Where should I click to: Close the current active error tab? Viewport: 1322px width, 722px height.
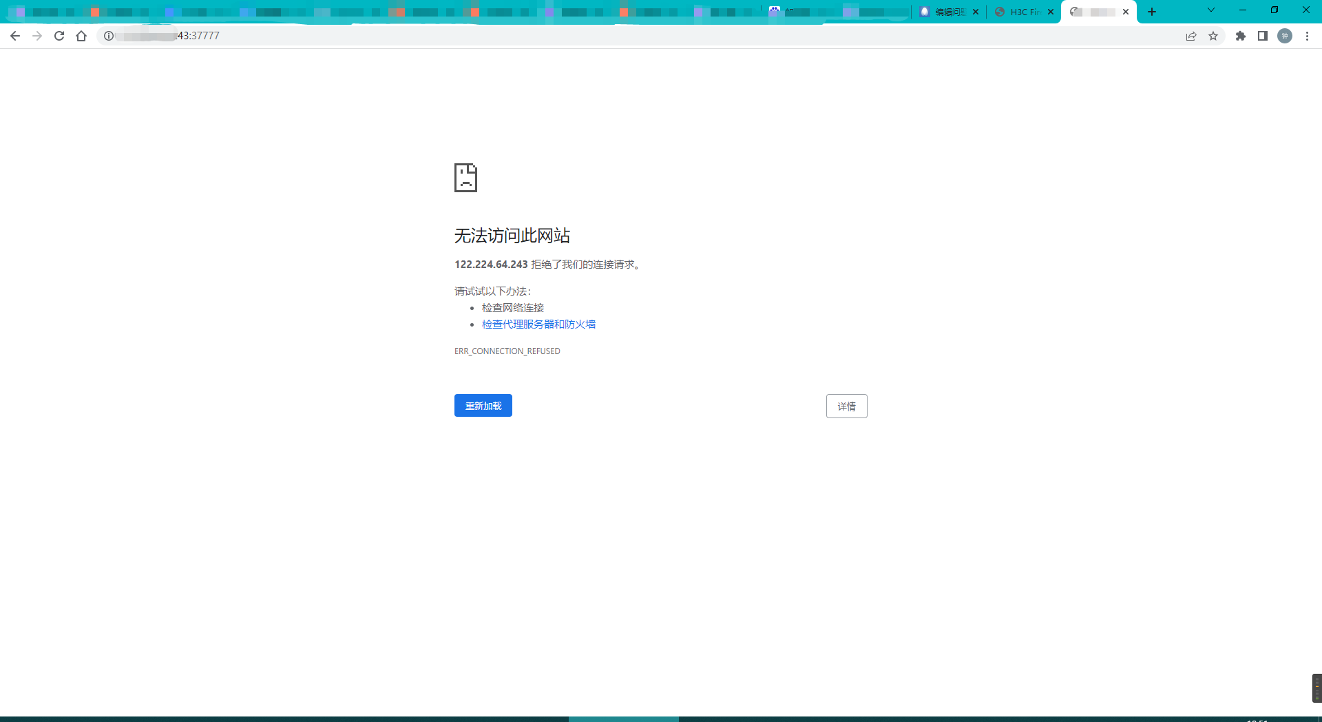tap(1126, 12)
